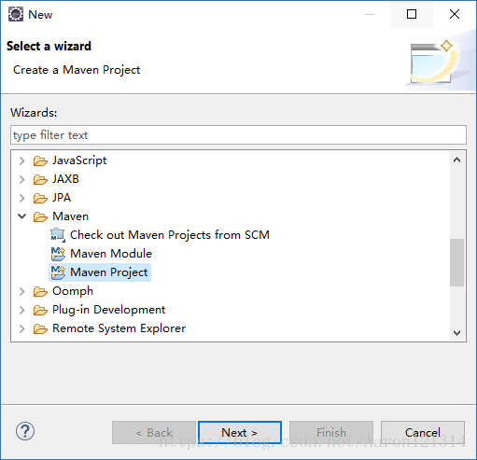Image resolution: width=477 pixels, height=460 pixels.
Task: Maximize the New dialog window
Action: click(x=412, y=14)
